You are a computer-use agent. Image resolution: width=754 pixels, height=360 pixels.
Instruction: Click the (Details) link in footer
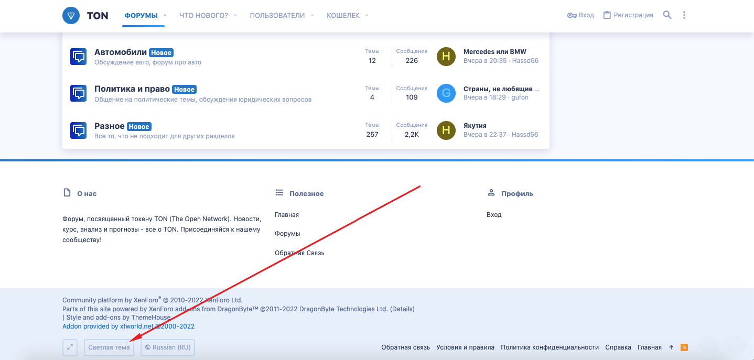402,309
